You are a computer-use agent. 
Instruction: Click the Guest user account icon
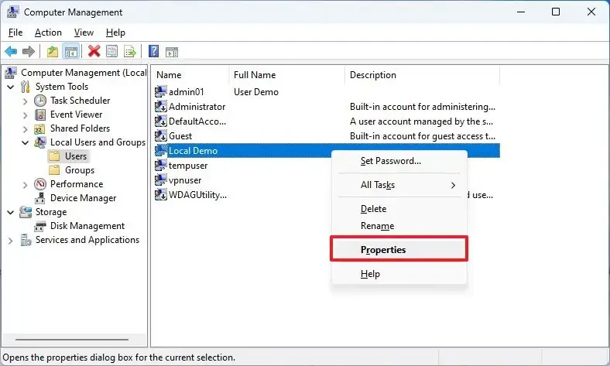(161, 136)
